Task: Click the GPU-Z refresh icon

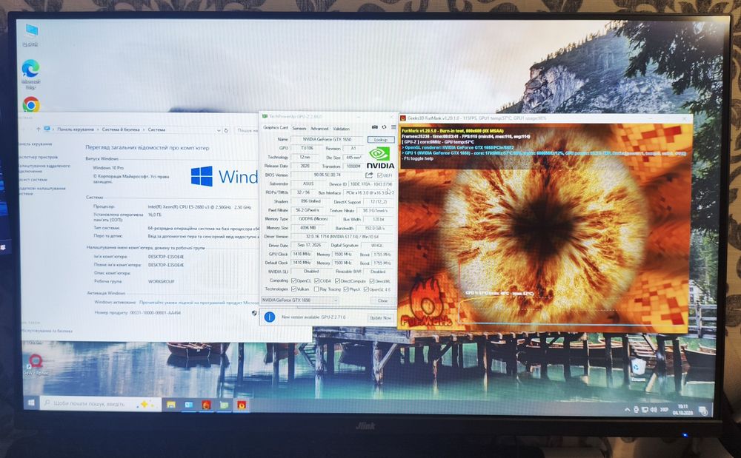Action: tap(384, 127)
